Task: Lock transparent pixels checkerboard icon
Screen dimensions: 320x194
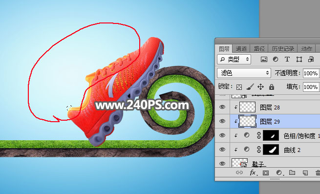Action: pyautogui.click(x=239, y=87)
